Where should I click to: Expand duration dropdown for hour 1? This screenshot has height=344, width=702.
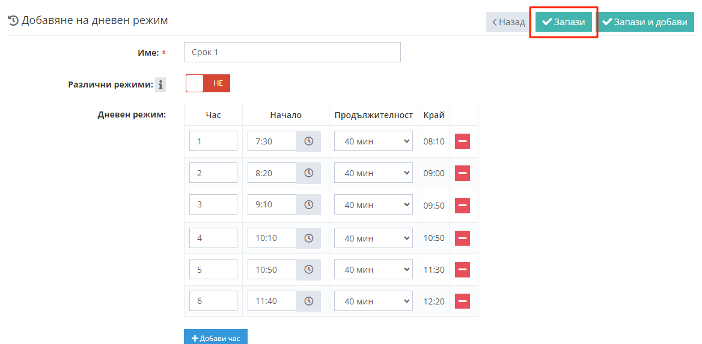373,141
